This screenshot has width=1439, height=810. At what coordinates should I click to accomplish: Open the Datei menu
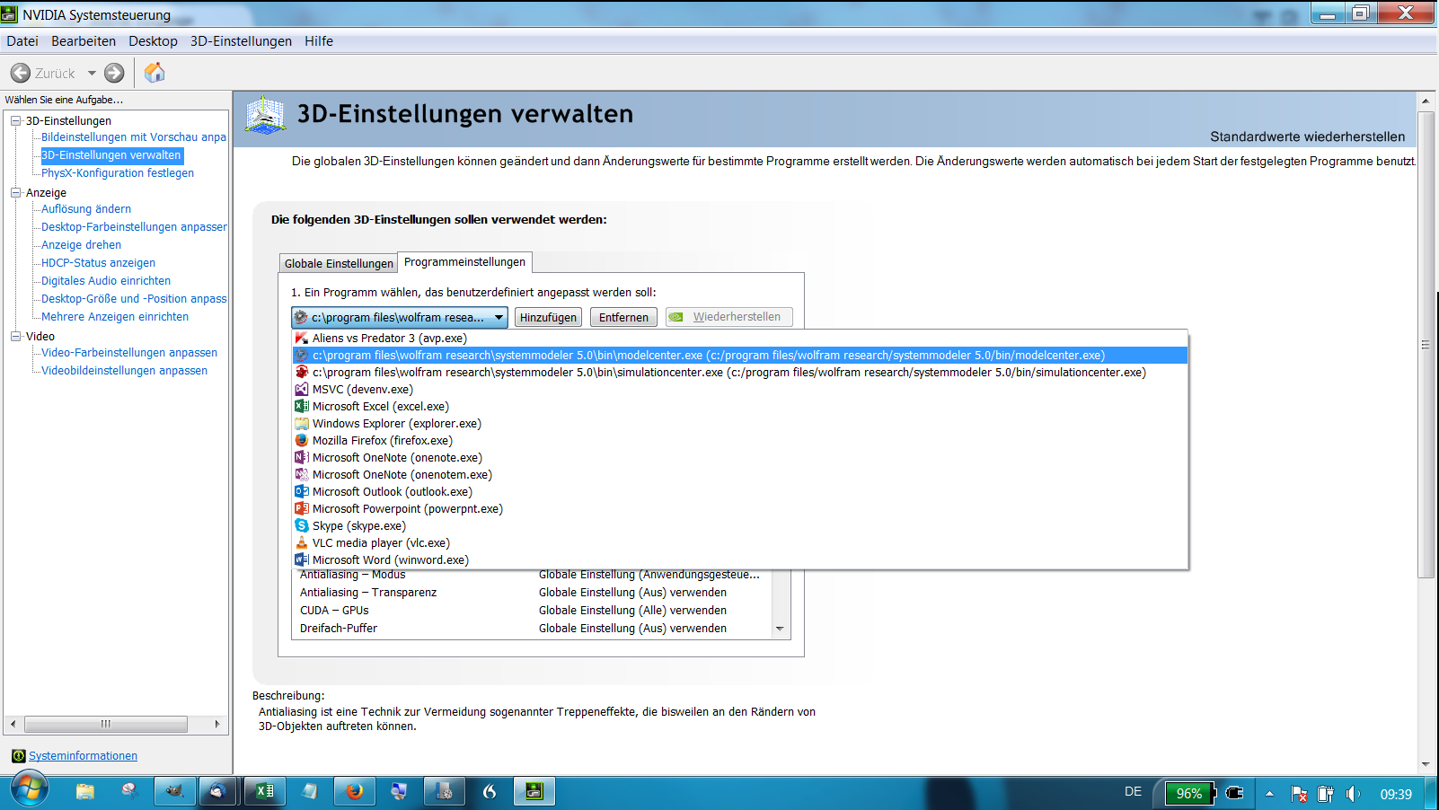tap(22, 41)
